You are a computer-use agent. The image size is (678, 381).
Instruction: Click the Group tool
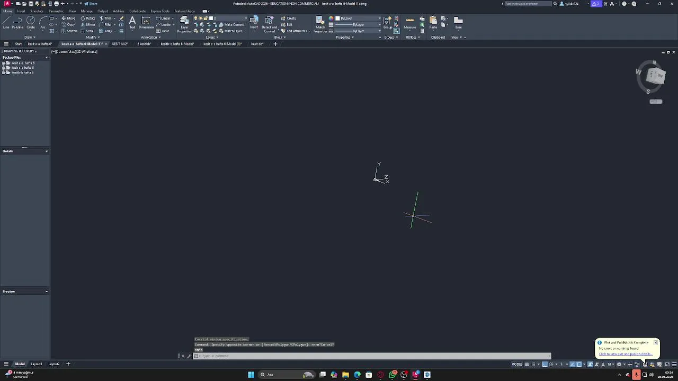(388, 22)
